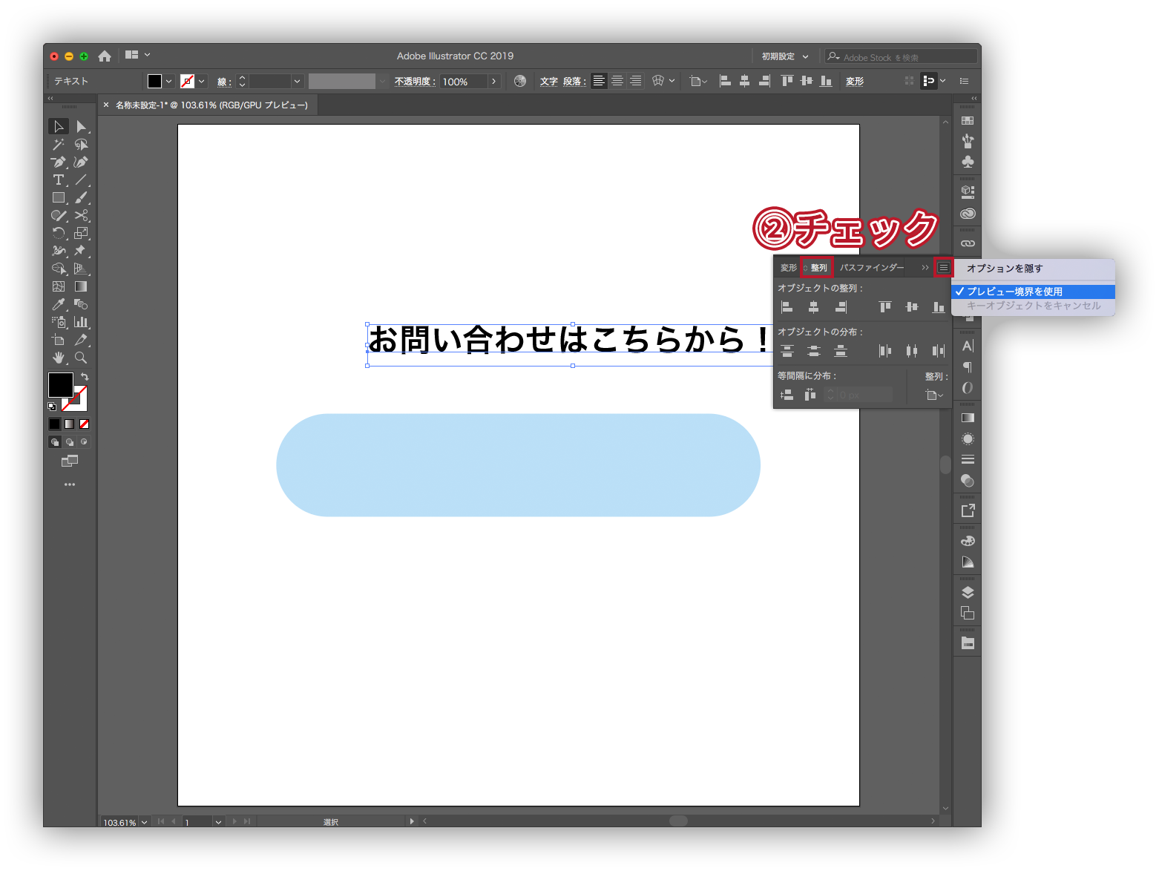Select the Lasso tool
This screenshot has width=1159, height=871.
click(81, 145)
